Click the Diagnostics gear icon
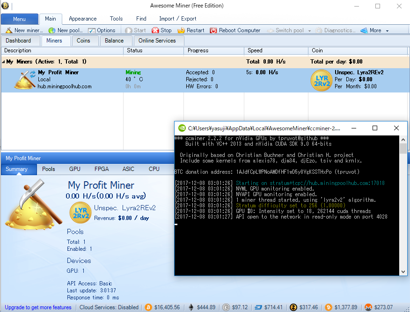410x312 pixels. point(319,30)
